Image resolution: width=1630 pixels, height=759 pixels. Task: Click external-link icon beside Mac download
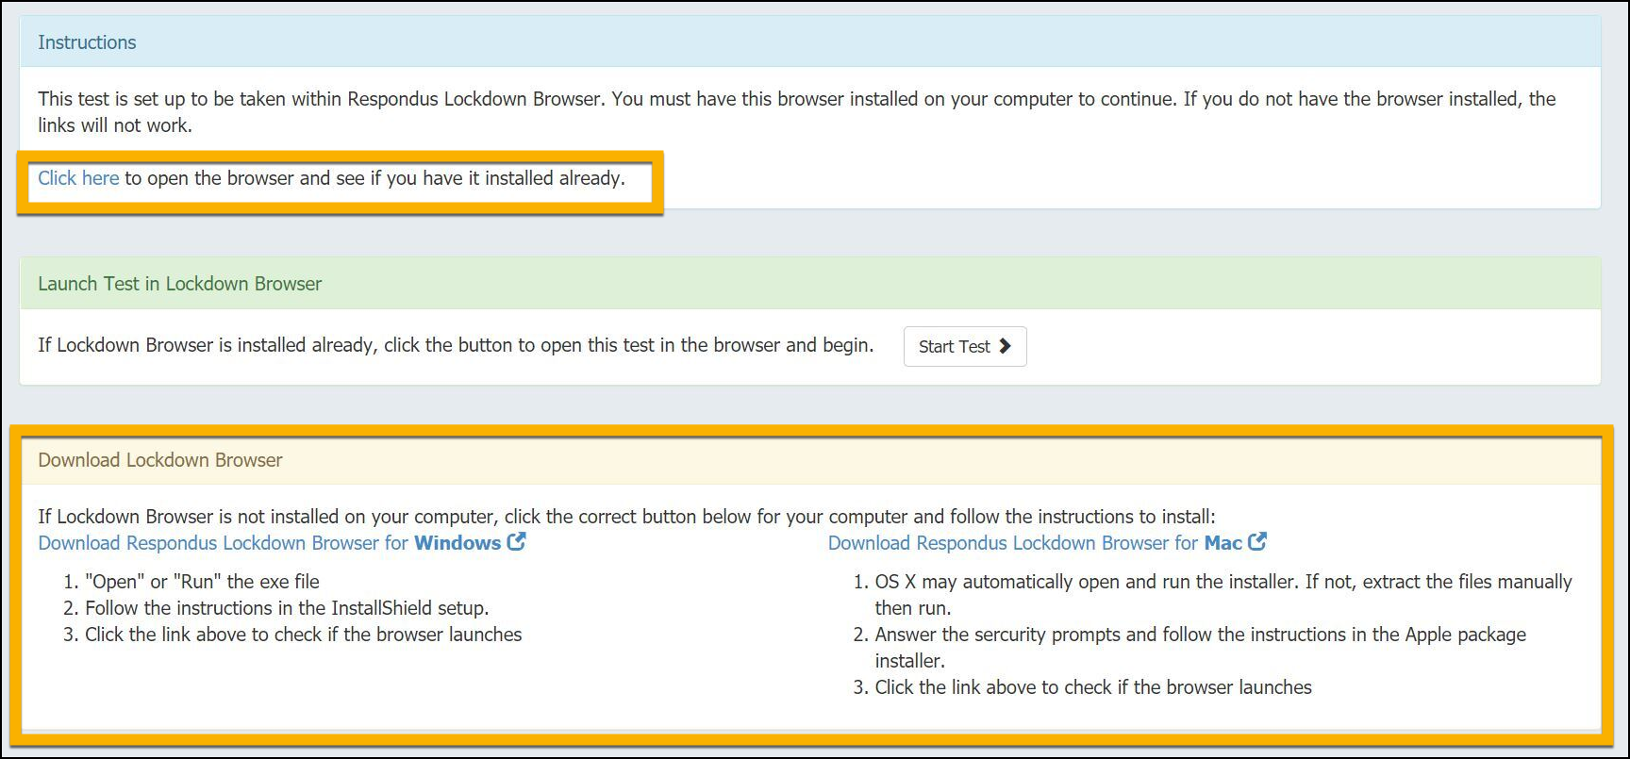[1257, 542]
